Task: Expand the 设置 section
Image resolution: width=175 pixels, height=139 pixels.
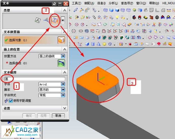Action: pyautogui.click(x=65, y=109)
